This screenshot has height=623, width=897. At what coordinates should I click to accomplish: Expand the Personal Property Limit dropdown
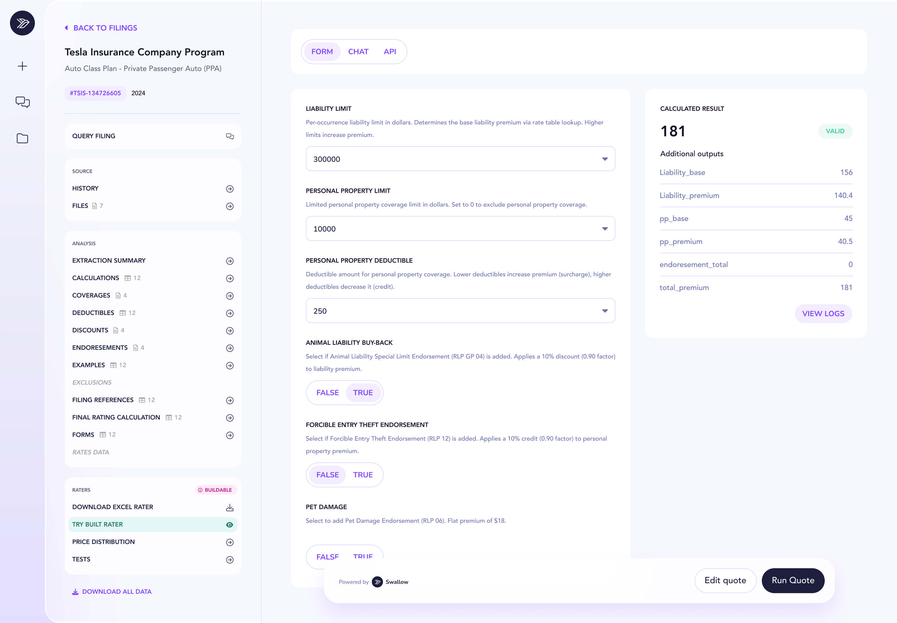[460, 229]
